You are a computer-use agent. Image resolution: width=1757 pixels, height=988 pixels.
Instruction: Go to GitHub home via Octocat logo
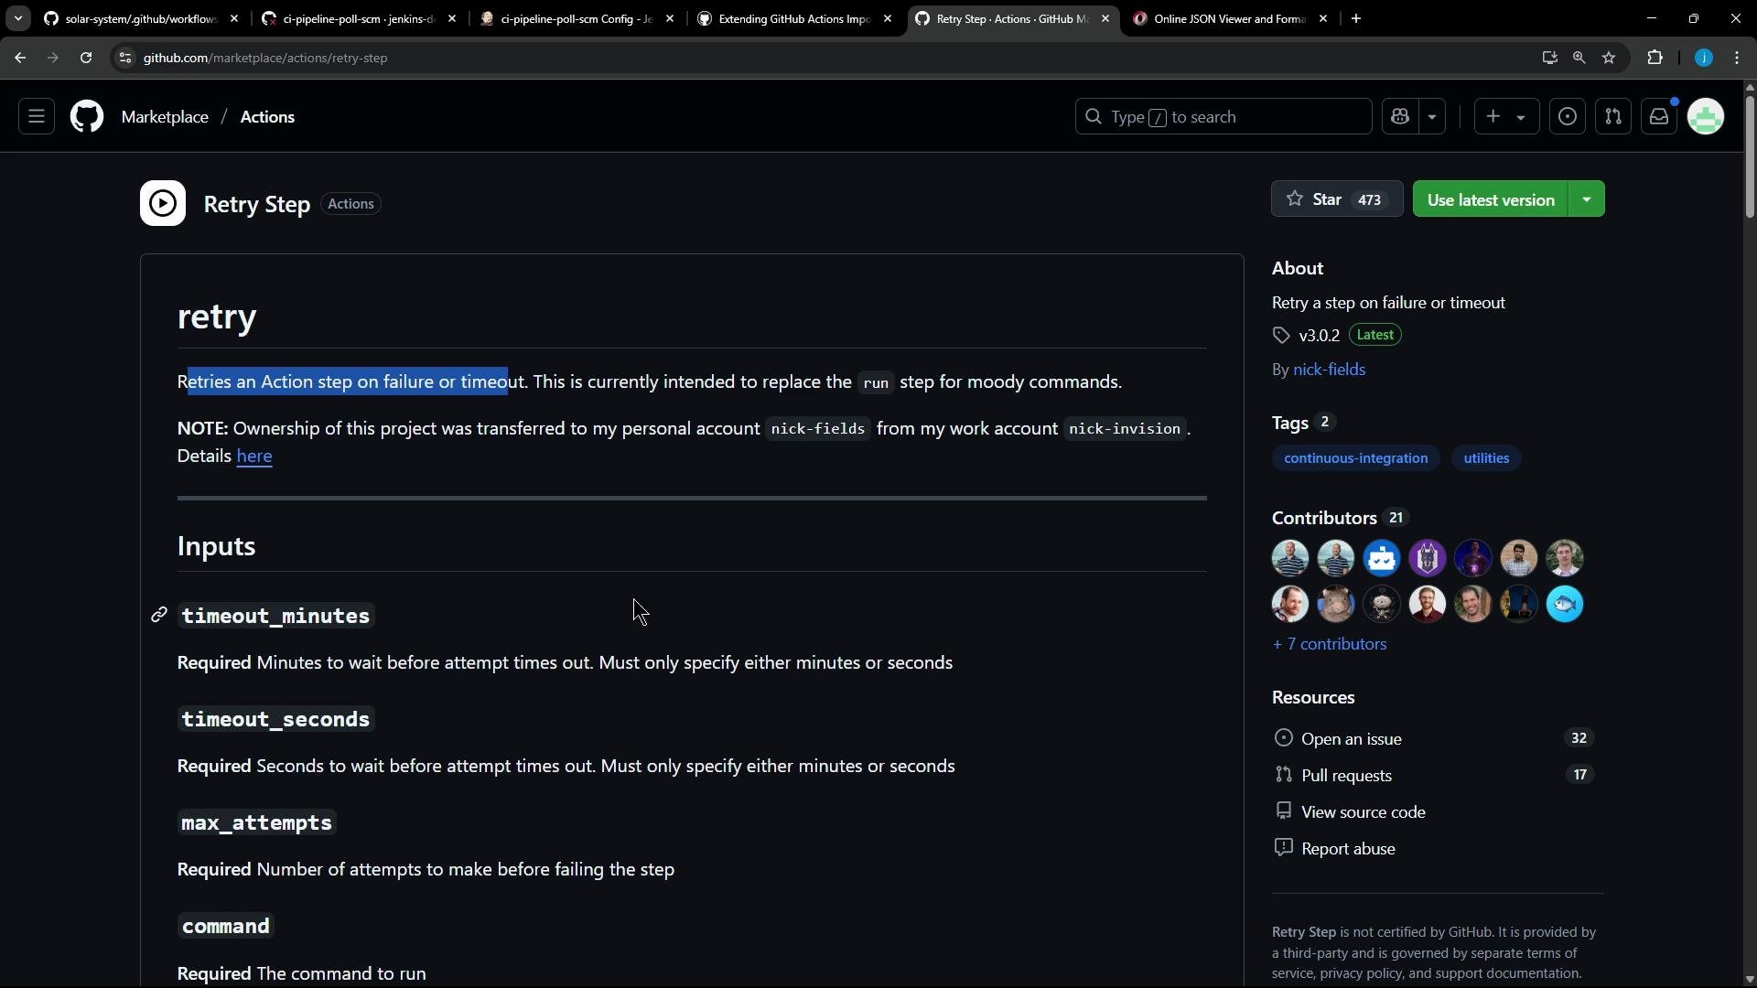click(x=87, y=117)
